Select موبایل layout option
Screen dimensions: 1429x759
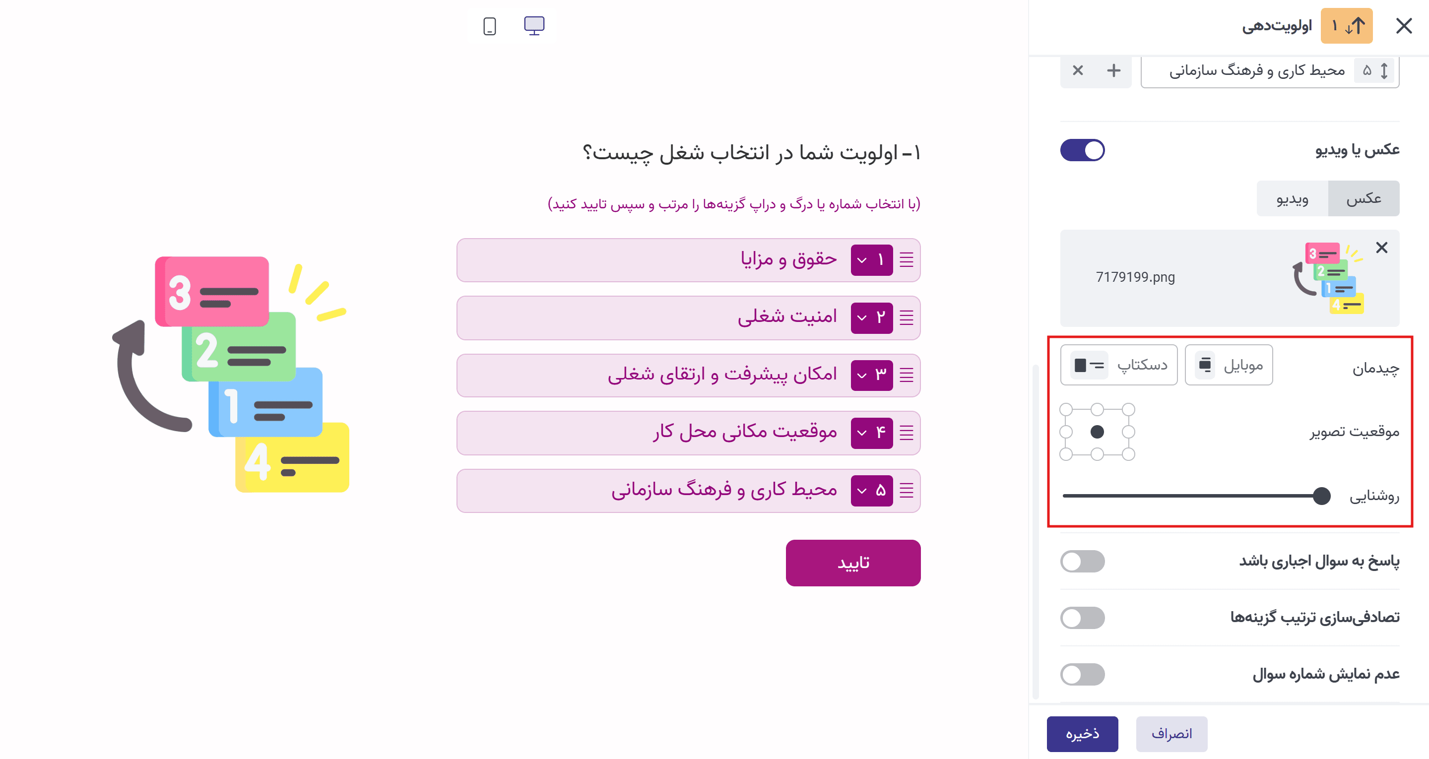click(1228, 365)
